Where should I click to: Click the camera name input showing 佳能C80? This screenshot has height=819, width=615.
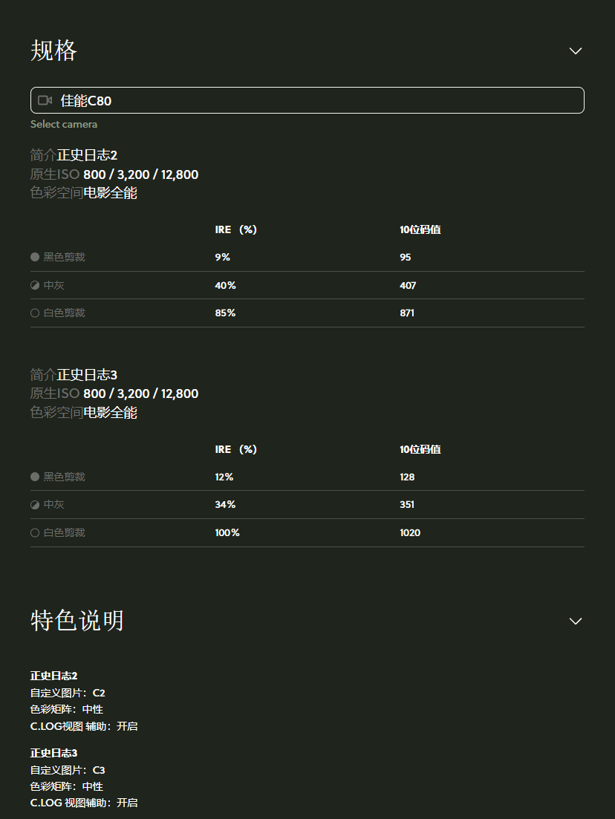(307, 100)
